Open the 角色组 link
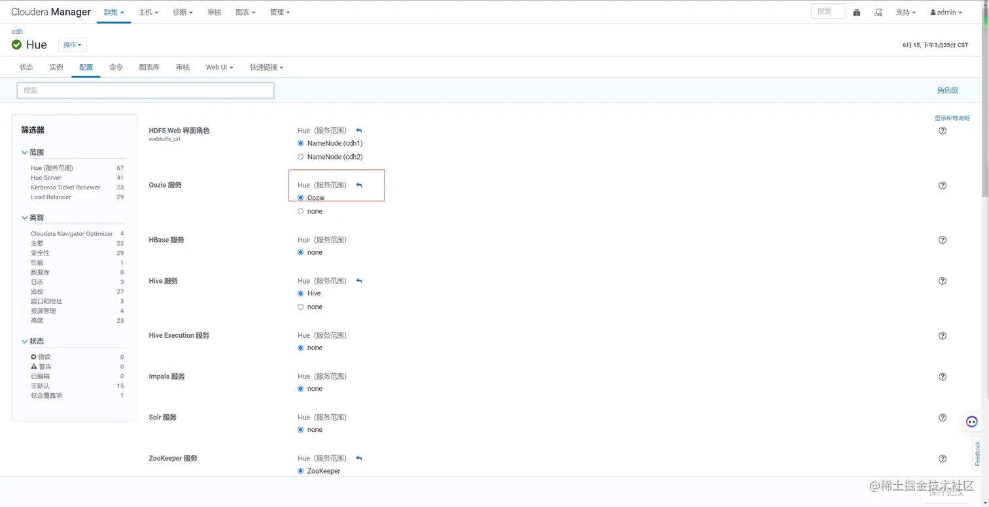 tap(947, 90)
